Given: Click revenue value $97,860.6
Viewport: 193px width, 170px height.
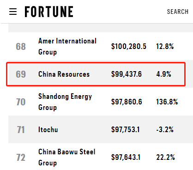Looking at the screenshot, I should (127, 102).
